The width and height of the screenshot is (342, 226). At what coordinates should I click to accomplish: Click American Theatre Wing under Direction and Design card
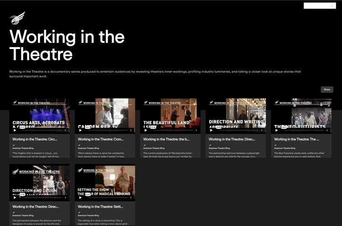(x=23, y=216)
